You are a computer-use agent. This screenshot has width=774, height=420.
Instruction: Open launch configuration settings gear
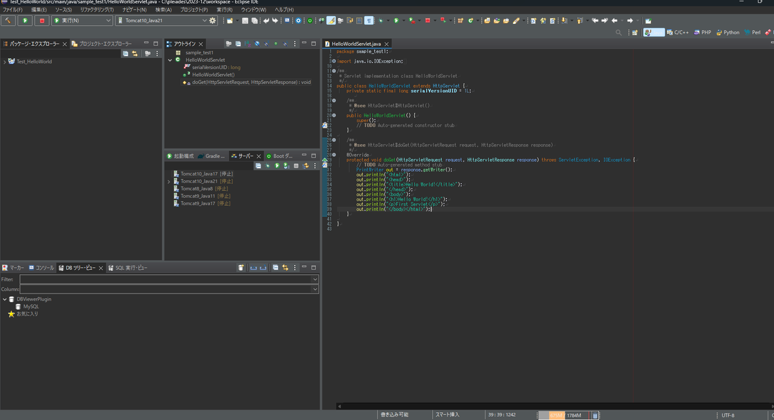[x=213, y=21]
